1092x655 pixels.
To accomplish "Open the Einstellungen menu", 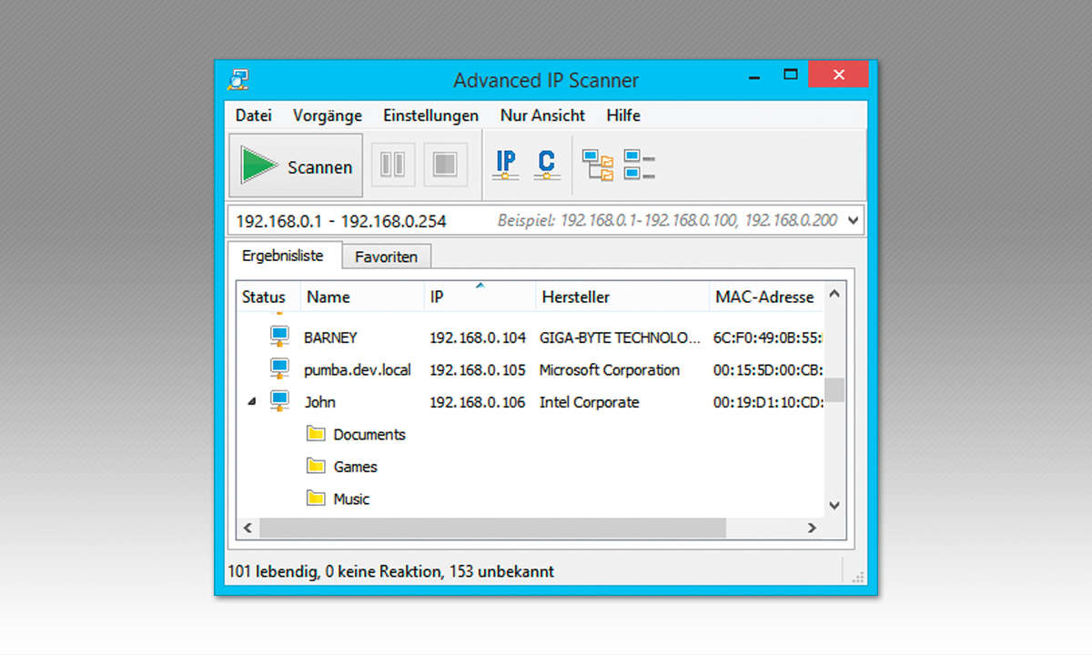I will pyautogui.click(x=430, y=116).
